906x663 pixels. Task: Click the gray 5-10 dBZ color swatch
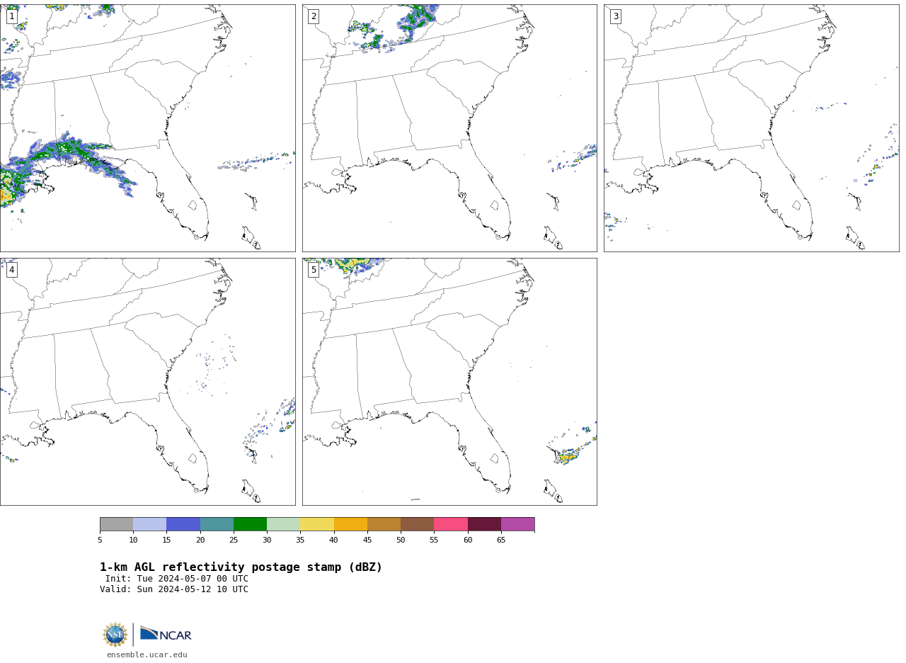[116, 524]
